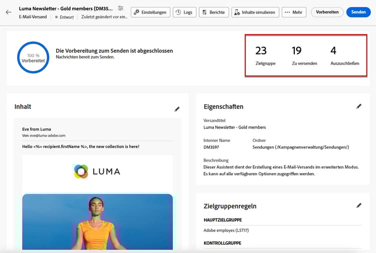Click the delivery title in header
The height and width of the screenshot is (253, 376).
(x=66, y=8)
